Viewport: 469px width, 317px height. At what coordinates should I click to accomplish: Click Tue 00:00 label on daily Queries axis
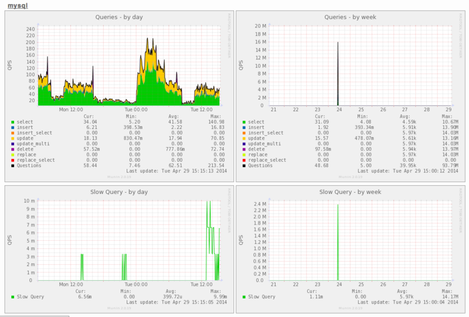(x=136, y=110)
